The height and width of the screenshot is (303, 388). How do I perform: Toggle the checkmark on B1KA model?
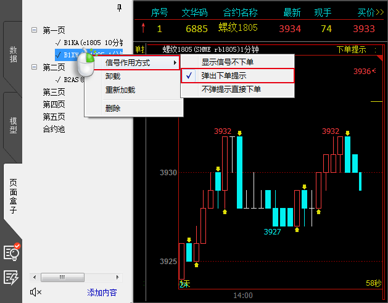click(57, 43)
